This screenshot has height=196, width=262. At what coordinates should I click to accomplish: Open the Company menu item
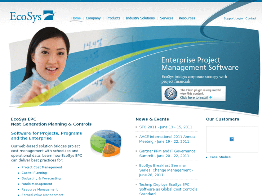click(93, 18)
